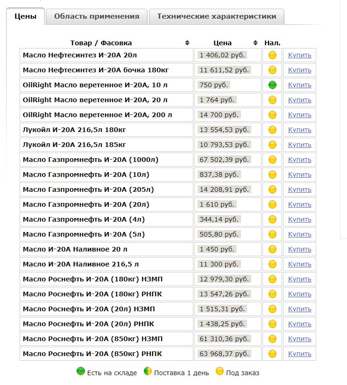Click the yellow legend icon Под заказ

(220, 371)
